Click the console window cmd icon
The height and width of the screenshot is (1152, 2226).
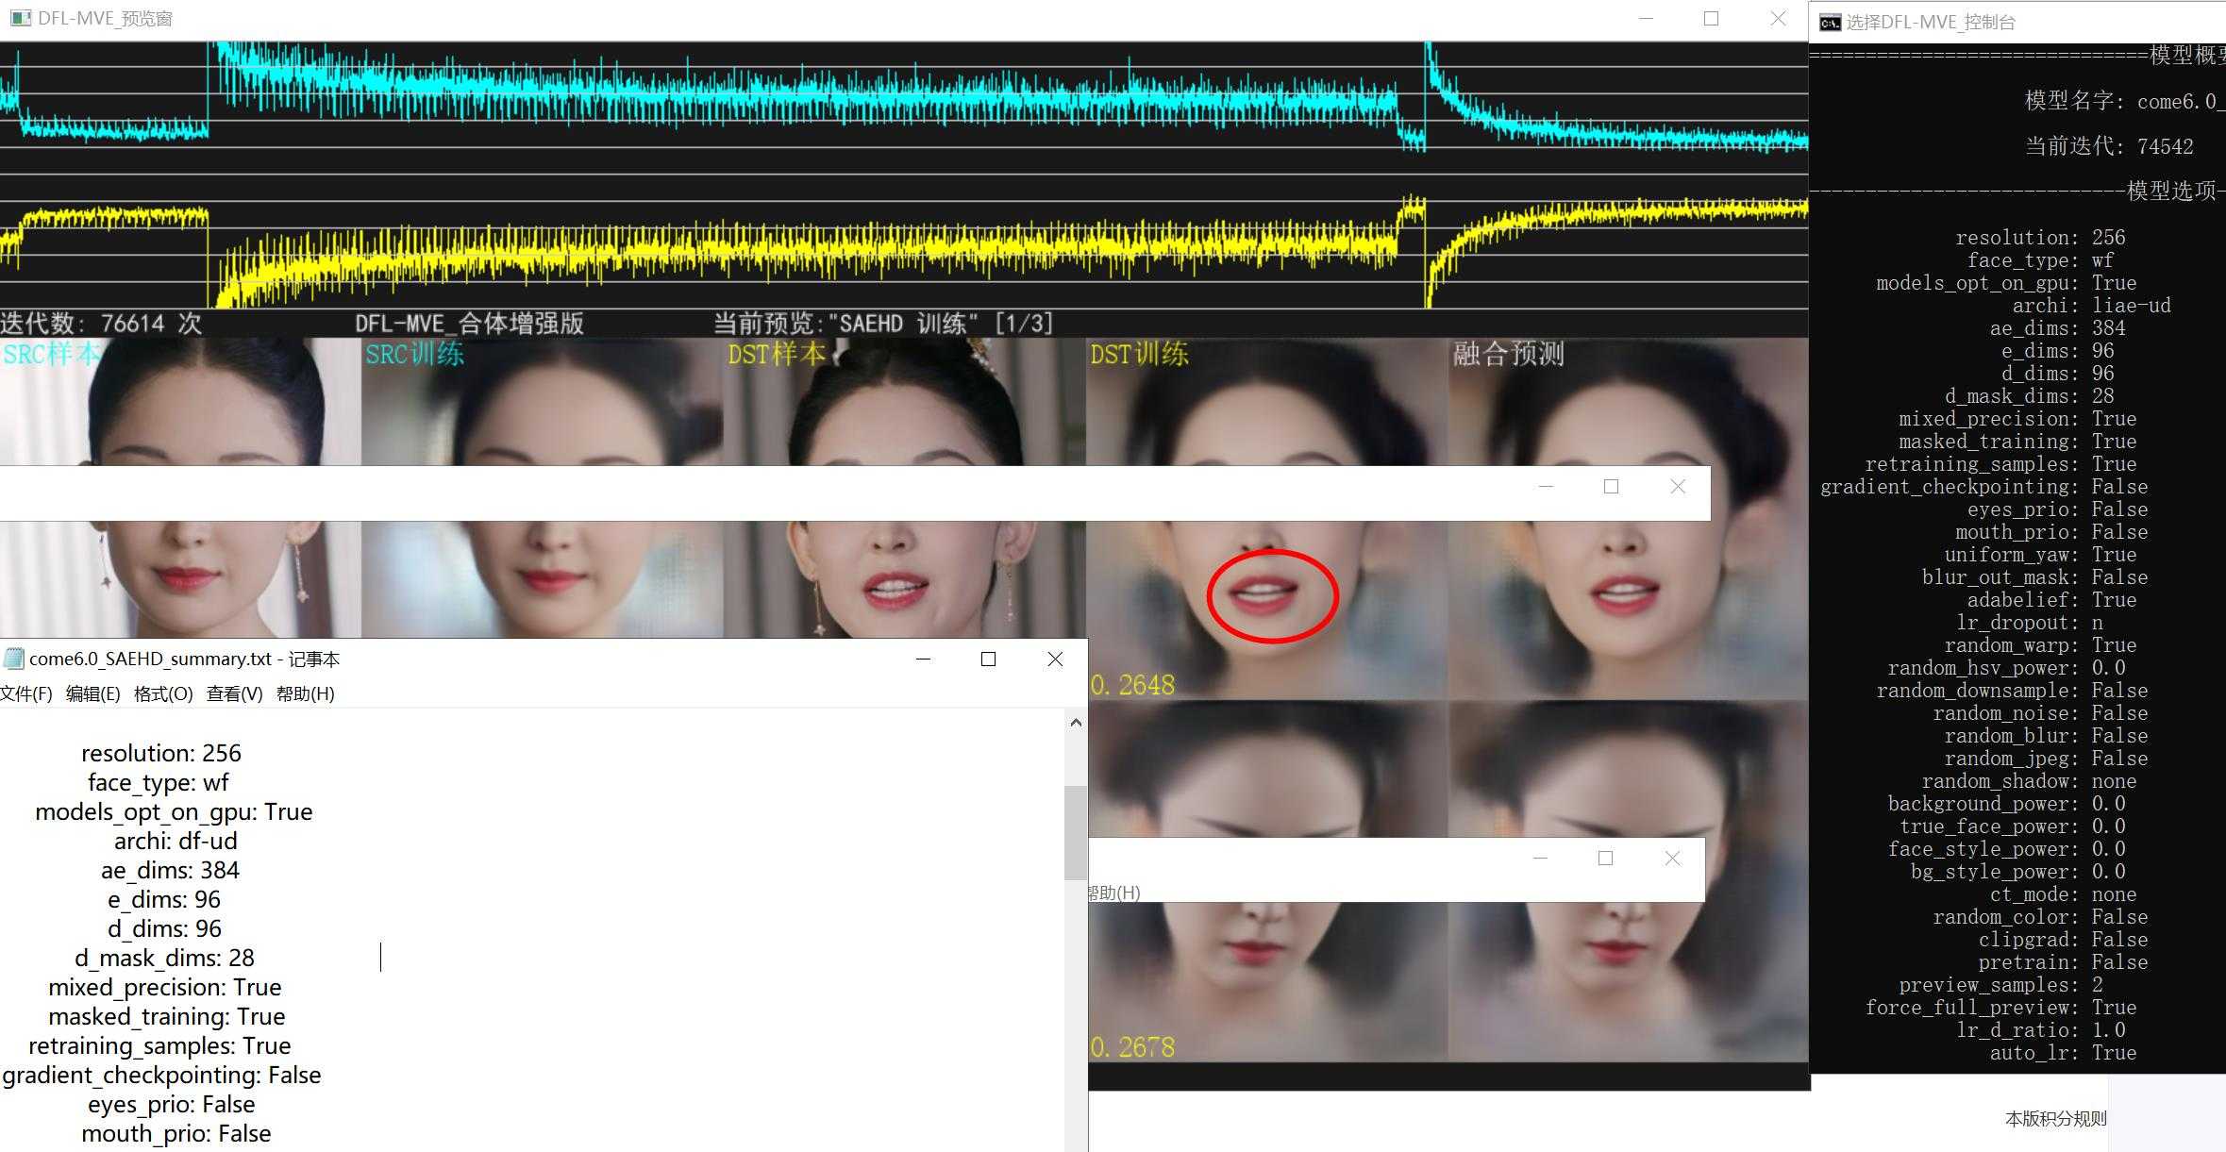coord(1830,23)
